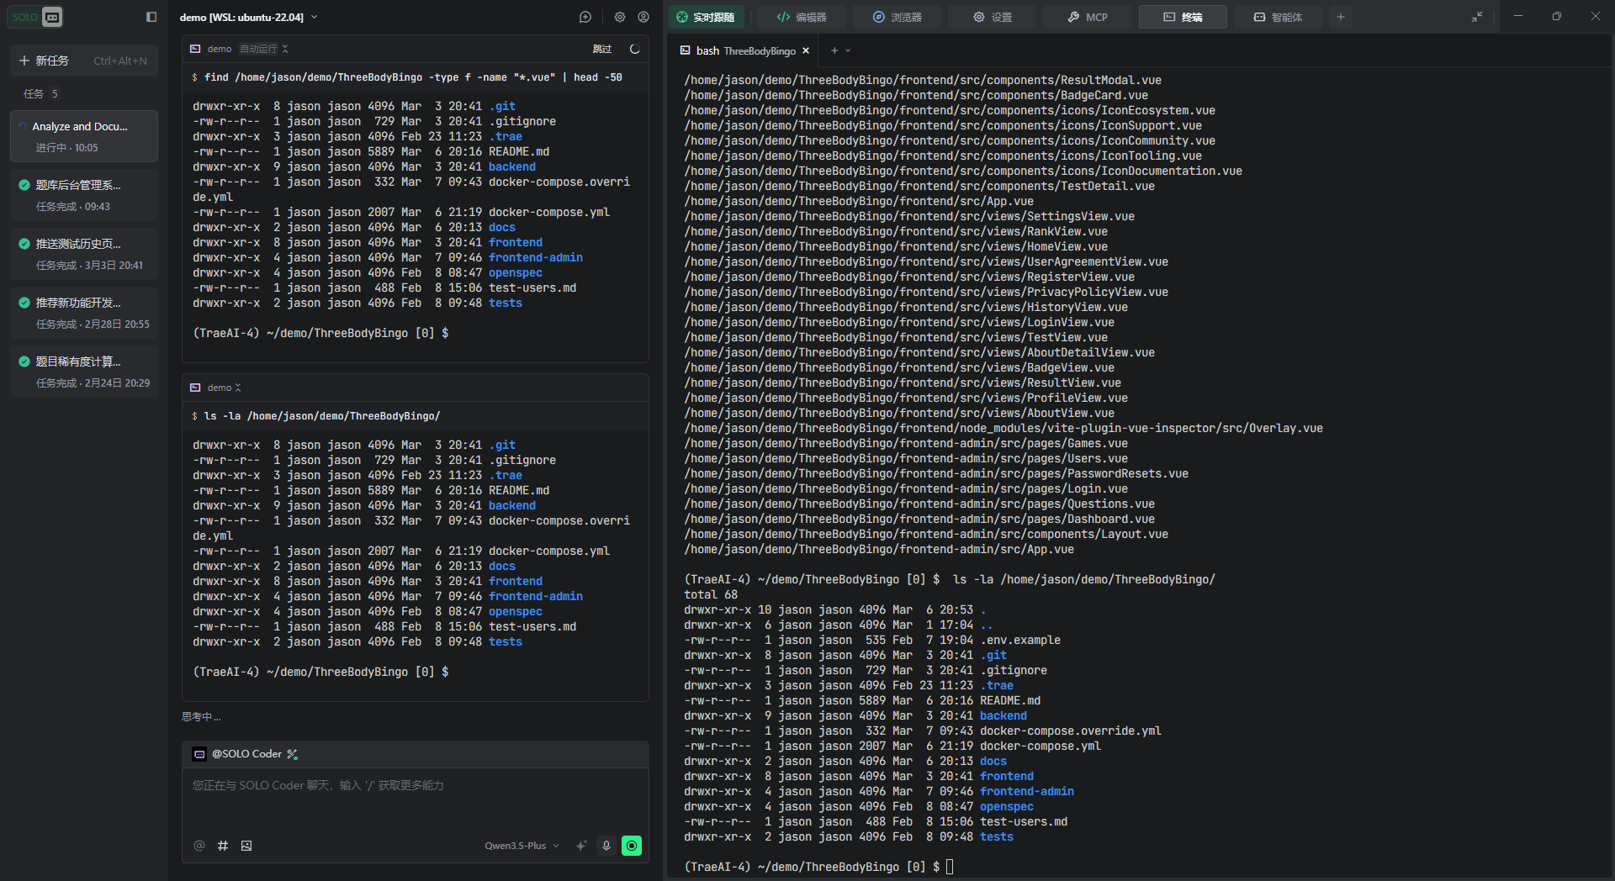
Task: Click the prompt enhance sparkle icon
Action: [581, 846]
